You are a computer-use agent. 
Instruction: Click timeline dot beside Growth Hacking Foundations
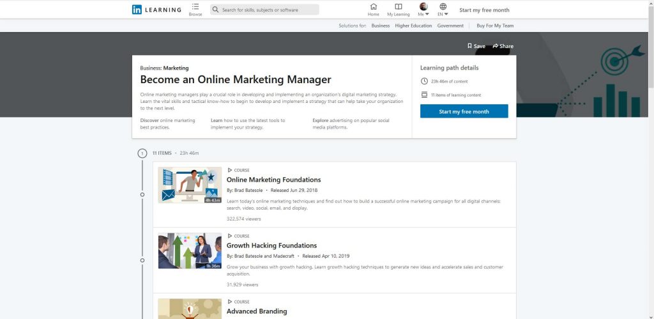[x=142, y=260]
